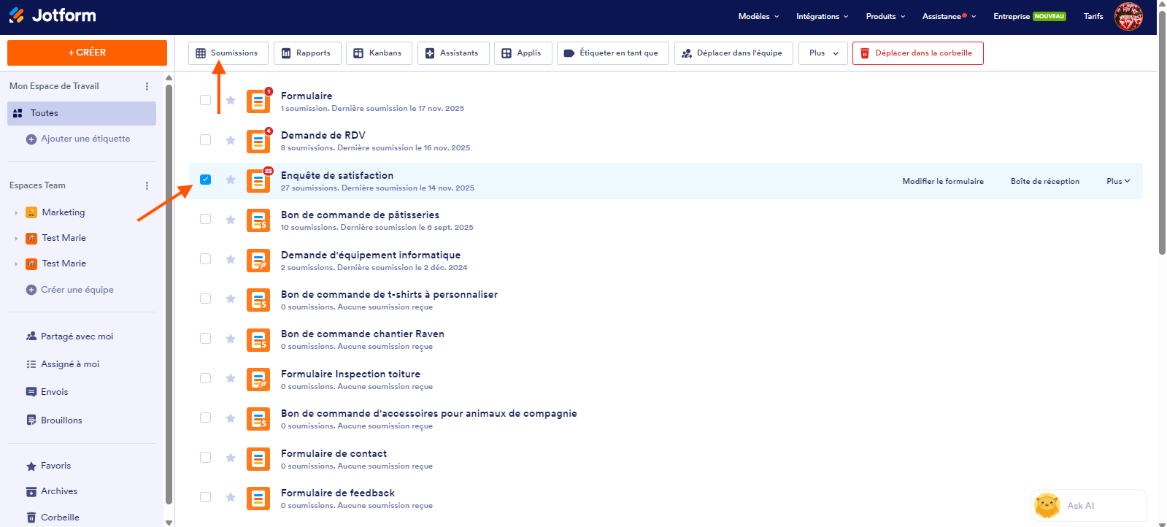Open Mon Espace de Travail options menu
The image size is (1167, 527).
click(x=147, y=86)
